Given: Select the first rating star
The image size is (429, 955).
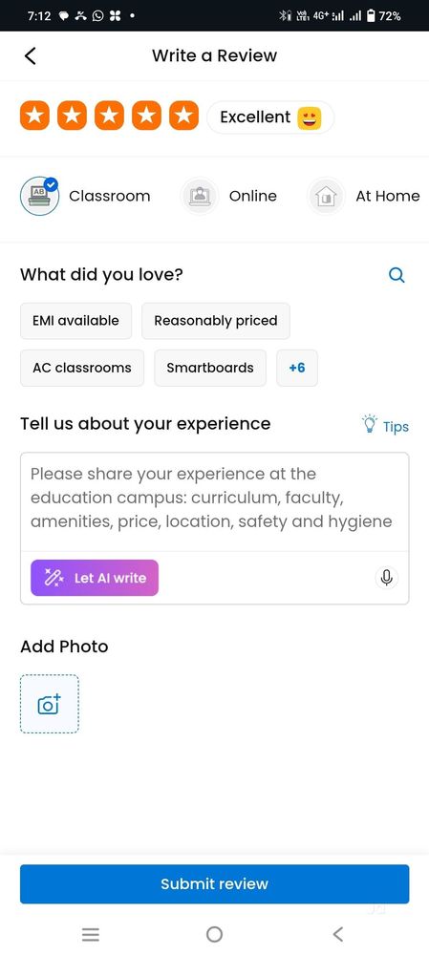Looking at the screenshot, I should point(34,116).
